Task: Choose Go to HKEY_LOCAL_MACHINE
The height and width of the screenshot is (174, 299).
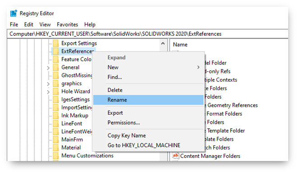Action: coord(148,145)
